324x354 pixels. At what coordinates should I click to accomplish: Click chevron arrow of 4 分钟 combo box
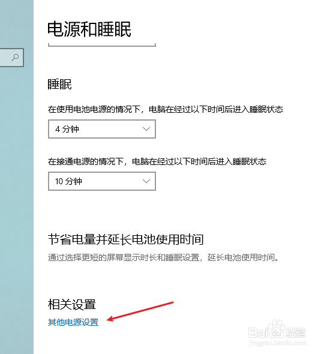pos(146,129)
